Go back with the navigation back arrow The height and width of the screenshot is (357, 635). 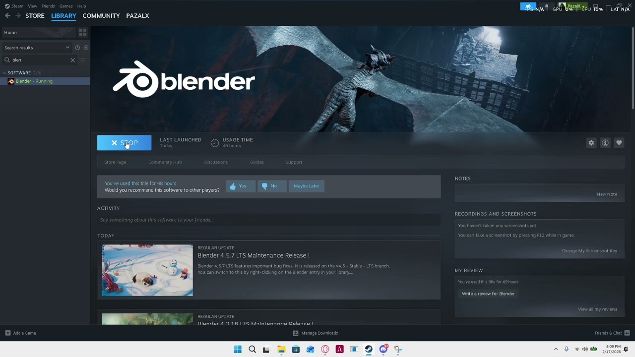pyautogui.click(x=7, y=16)
